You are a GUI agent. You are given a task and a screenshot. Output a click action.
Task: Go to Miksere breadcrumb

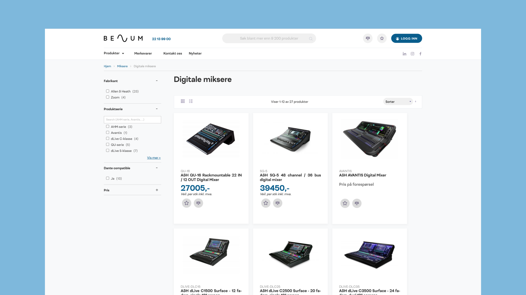[122, 66]
